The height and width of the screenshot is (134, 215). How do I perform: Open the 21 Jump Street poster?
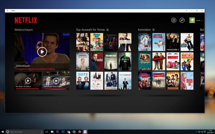[144, 42]
